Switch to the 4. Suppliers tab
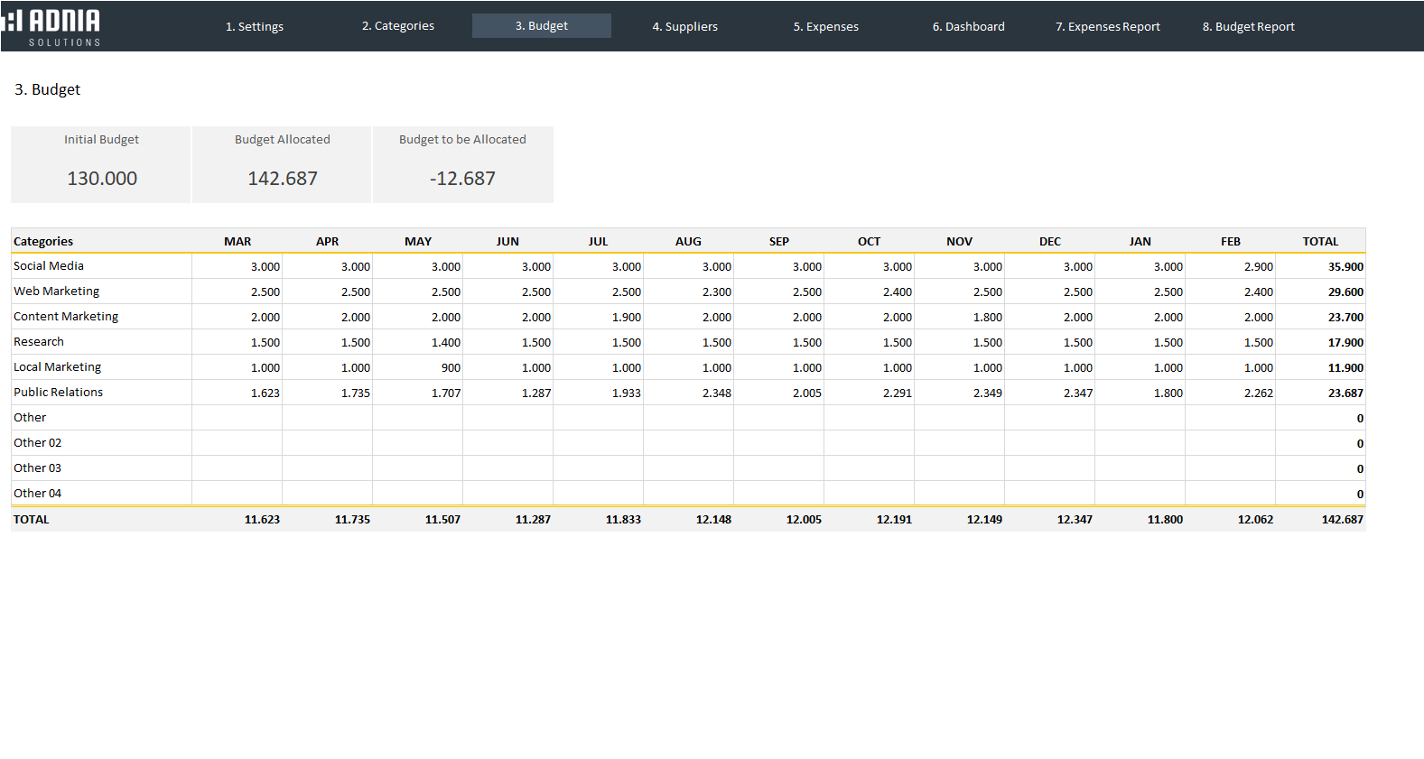1424x759 pixels. 684,26
